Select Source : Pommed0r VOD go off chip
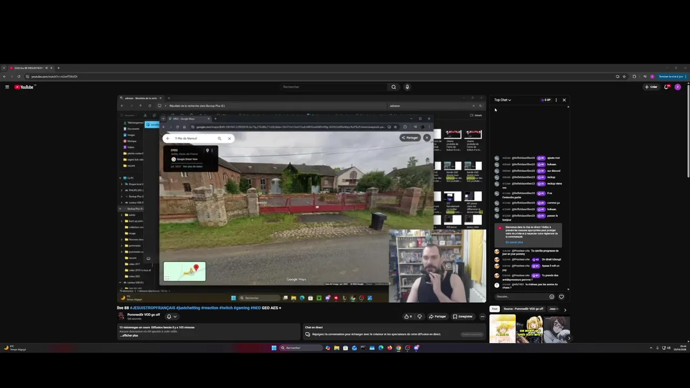Viewport: 690px width, 388px height. pos(523,309)
